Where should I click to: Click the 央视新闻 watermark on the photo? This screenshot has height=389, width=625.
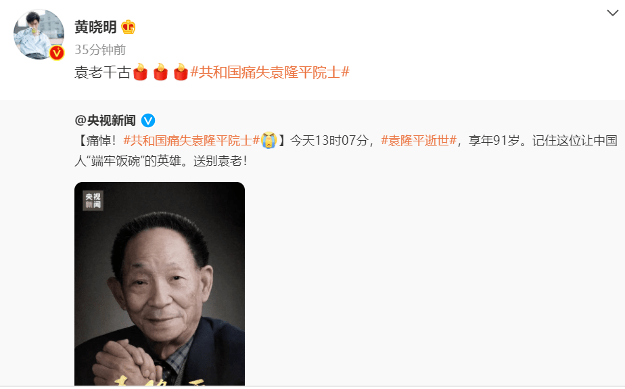93,200
